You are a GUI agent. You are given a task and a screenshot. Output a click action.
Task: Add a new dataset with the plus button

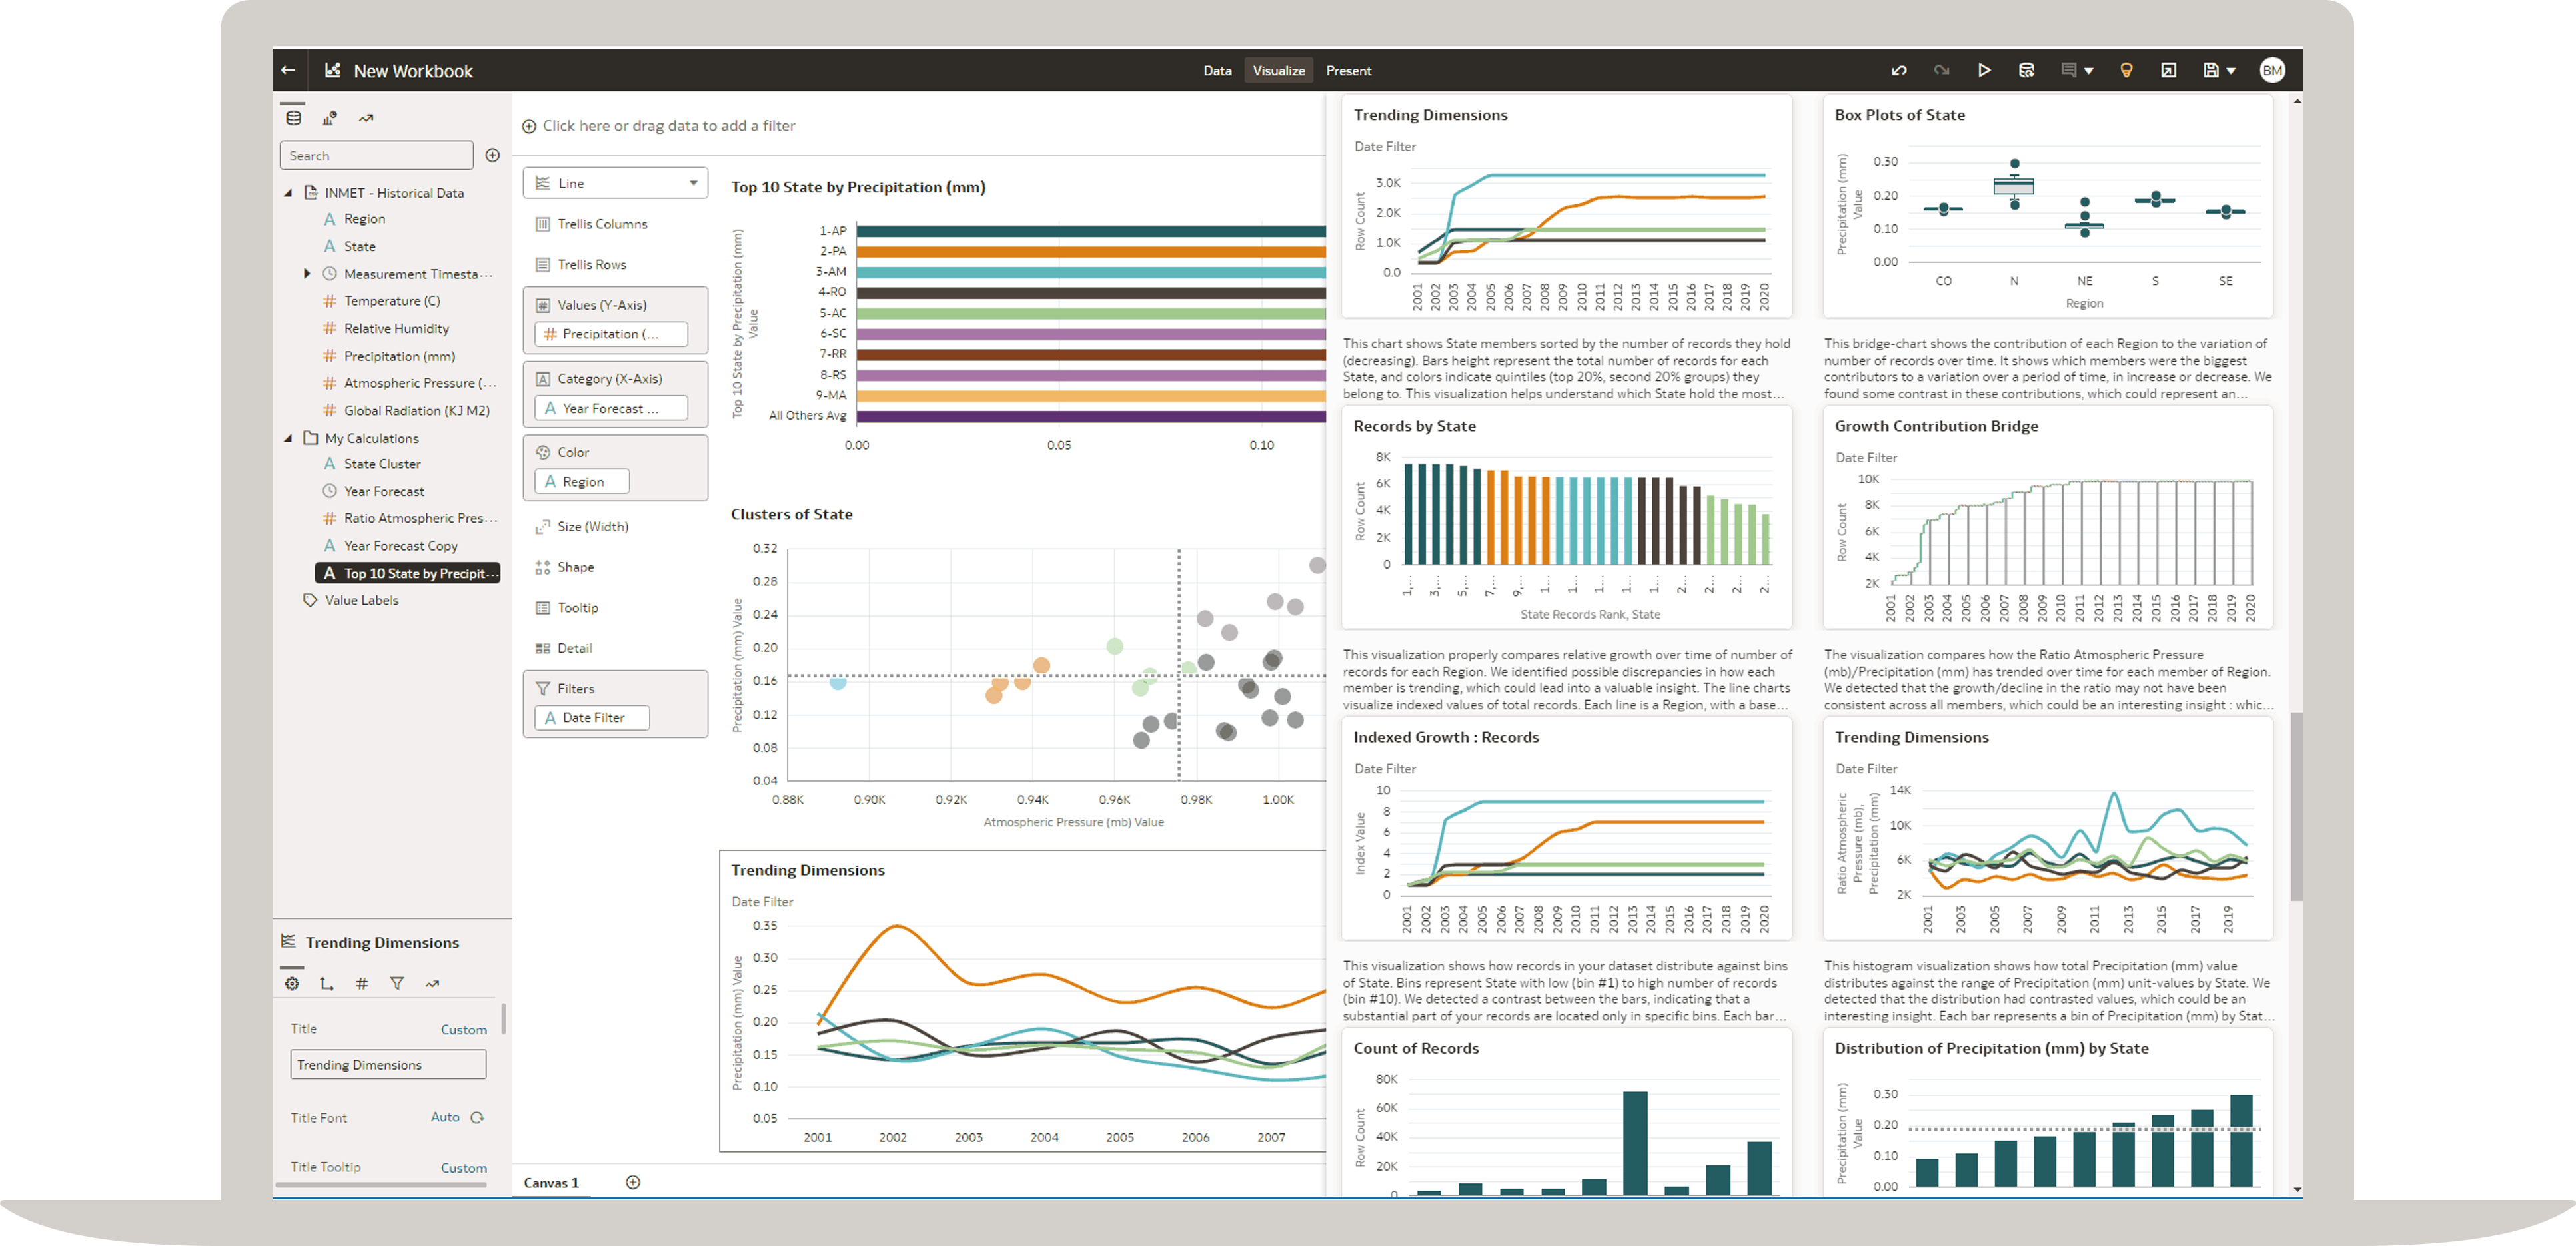point(492,155)
